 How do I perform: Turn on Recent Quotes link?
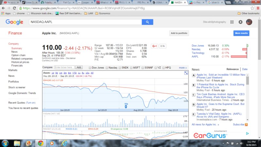point(30,103)
